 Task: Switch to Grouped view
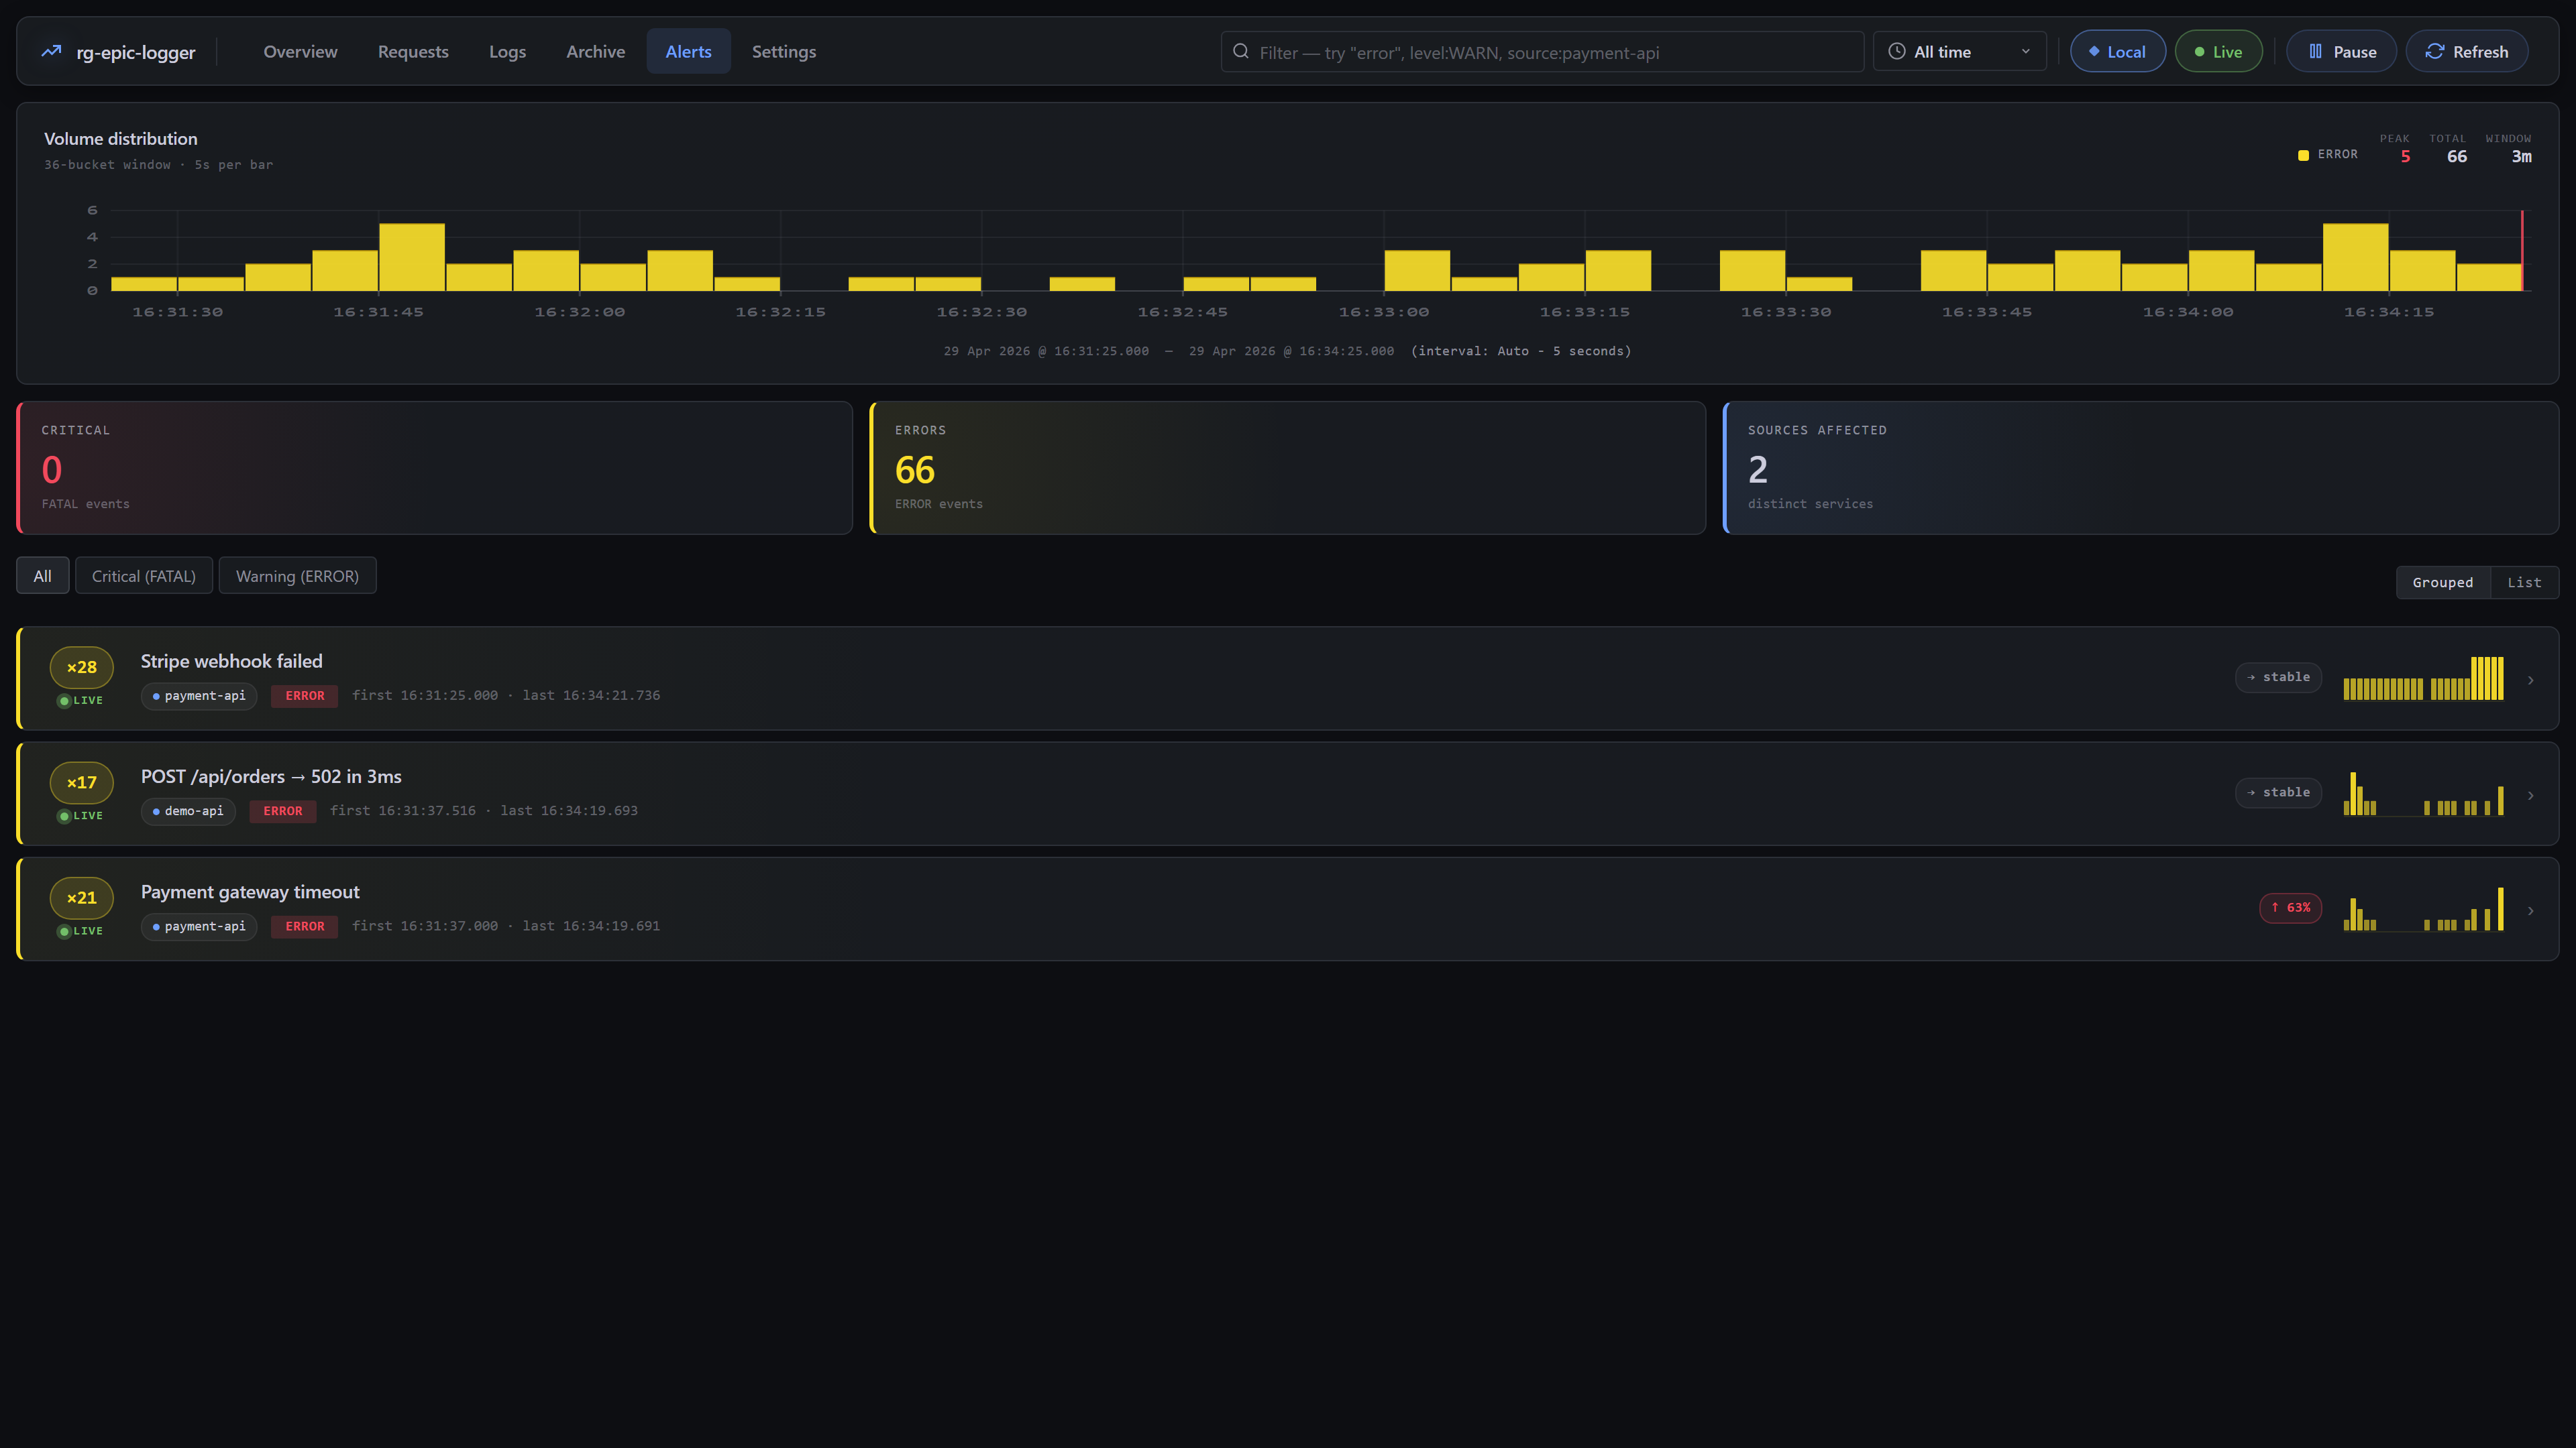pos(2442,583)
